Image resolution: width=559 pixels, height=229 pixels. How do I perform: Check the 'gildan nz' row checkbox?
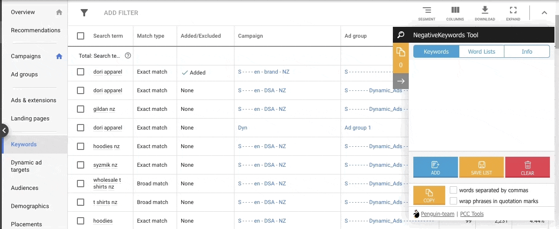[x=81, y=109]
